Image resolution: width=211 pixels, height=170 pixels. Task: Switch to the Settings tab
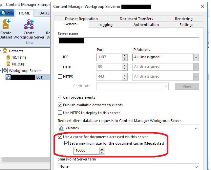186,25
